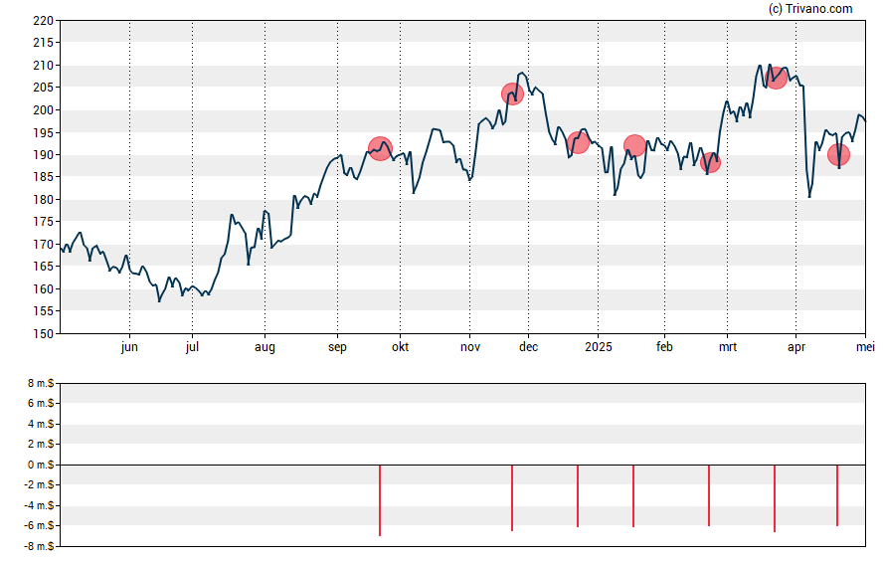Click the red marker in mid-January
The height and width of the screenshot is (562, 883).
pyautogui.click(x=634, y=146)
